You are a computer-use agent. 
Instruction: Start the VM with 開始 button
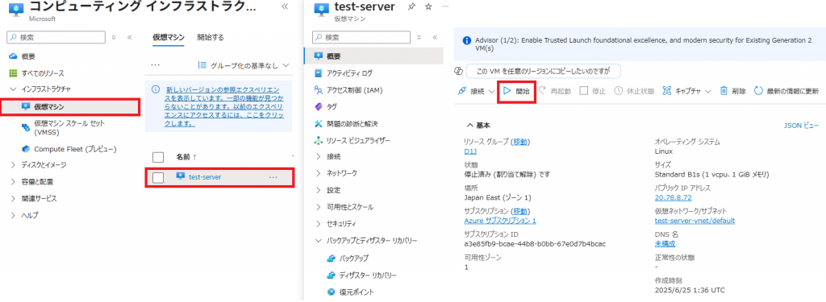[x=516, y=91]
